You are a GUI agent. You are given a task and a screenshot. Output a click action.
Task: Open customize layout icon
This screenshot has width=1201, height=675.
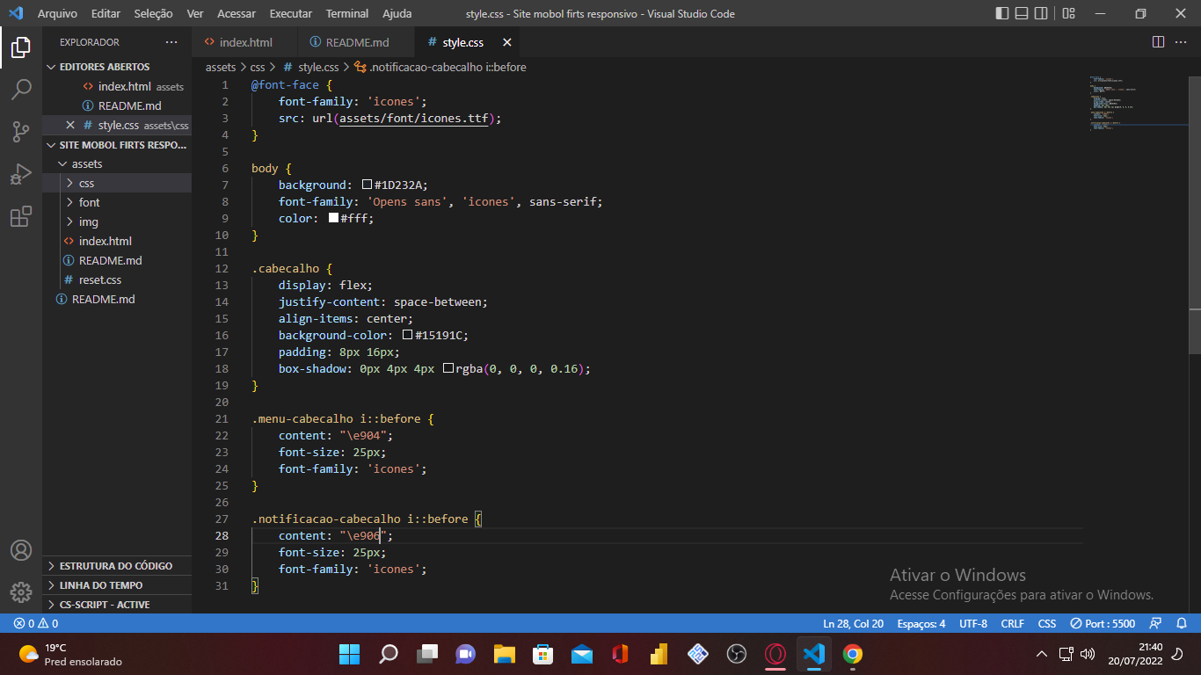pos(1068,13)
